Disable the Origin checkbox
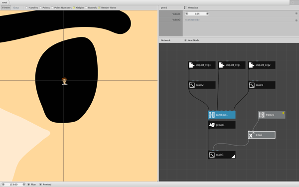Viewport: 299px width, 187px height. 74,7
